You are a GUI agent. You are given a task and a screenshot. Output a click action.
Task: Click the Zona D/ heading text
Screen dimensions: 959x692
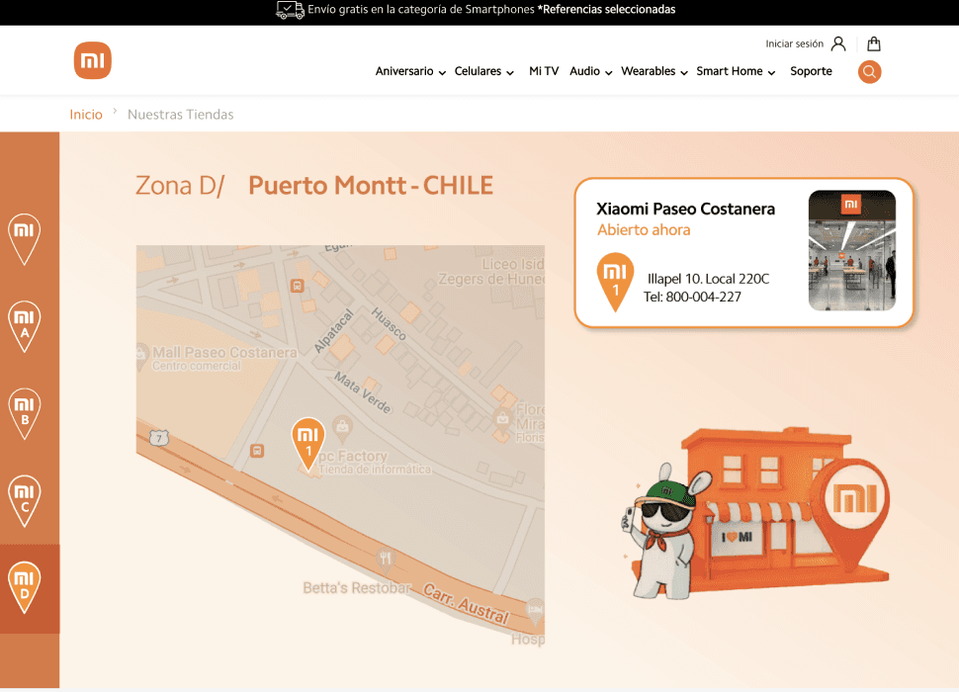180,186
